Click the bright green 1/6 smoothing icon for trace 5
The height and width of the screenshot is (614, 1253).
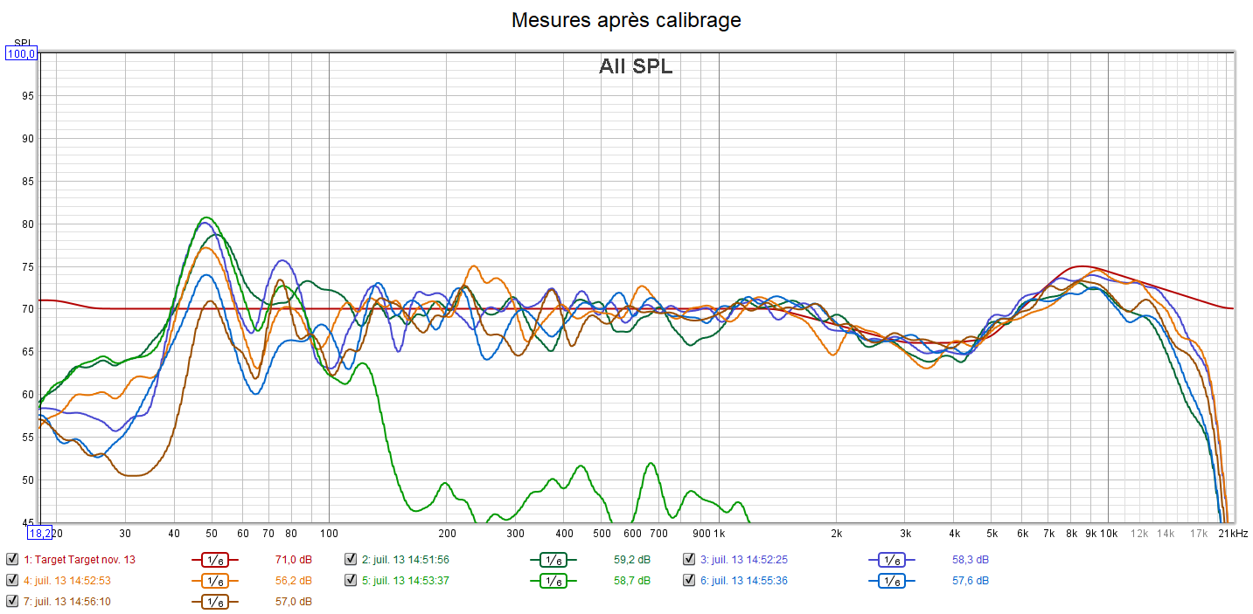point(553,581)
